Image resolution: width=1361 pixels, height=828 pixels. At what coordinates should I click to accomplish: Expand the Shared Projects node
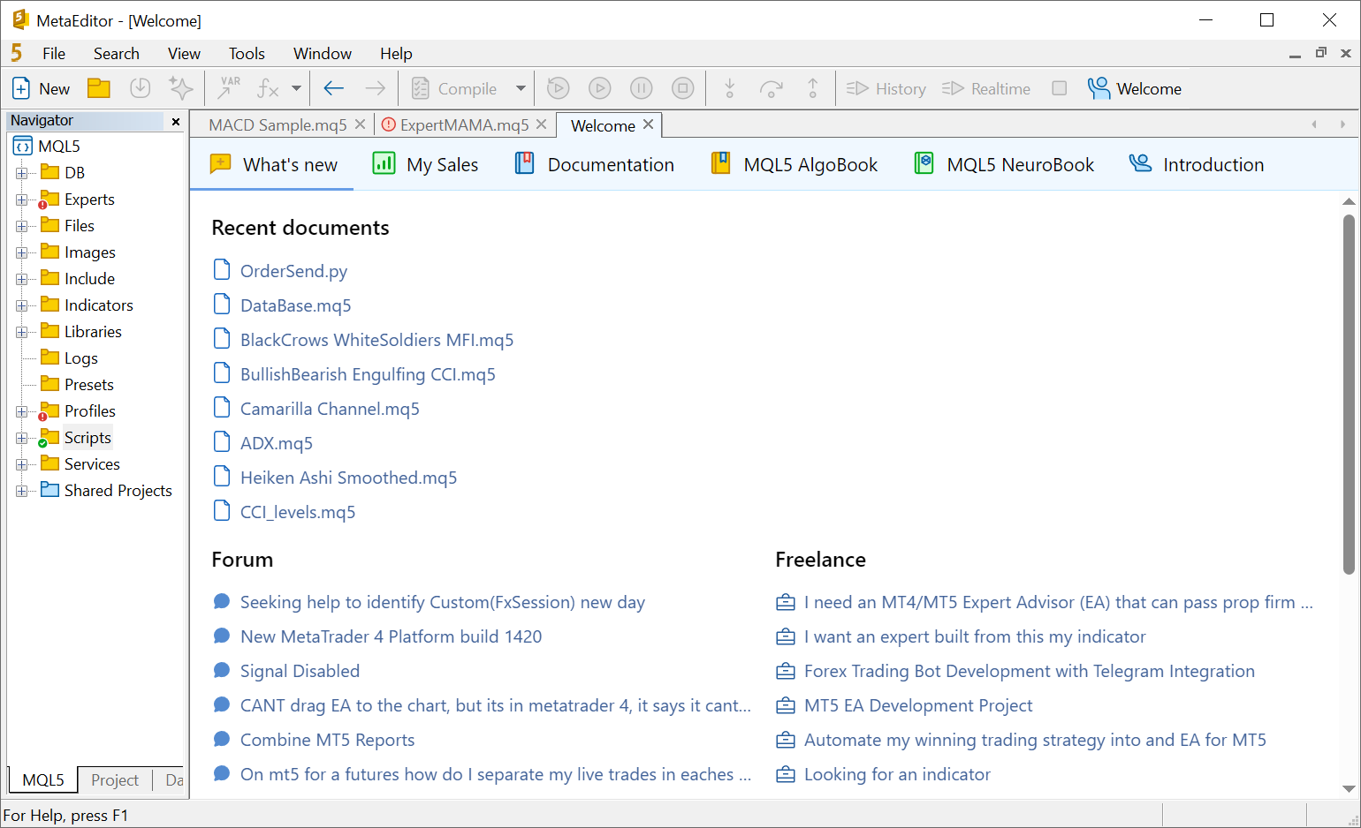(x=21, y=490)
